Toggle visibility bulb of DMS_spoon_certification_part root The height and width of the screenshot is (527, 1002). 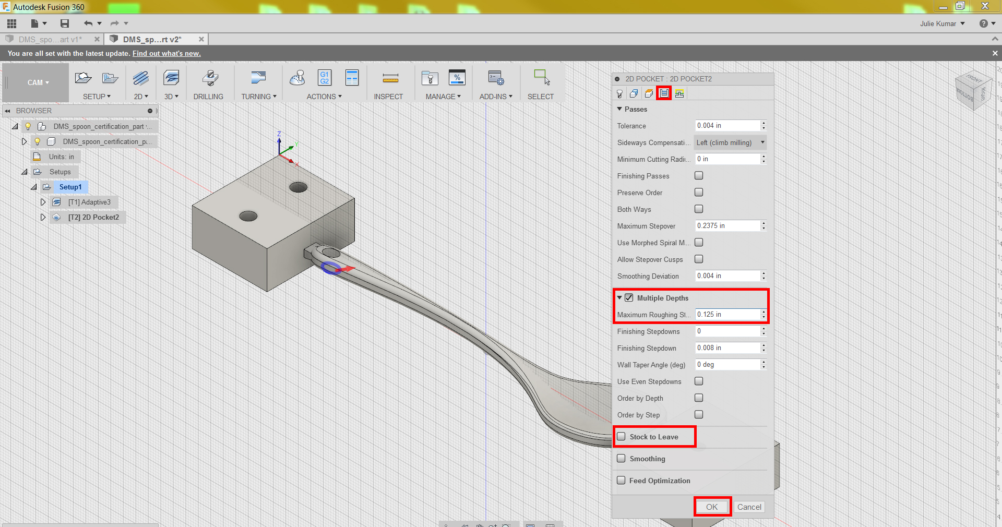[x=28, y=126]
